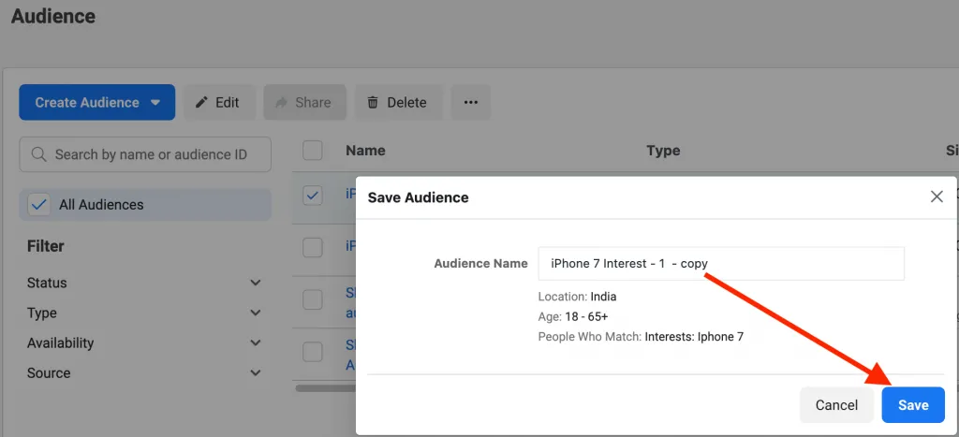
Task: Click the 'Location: India' detail text
Action: click(577, 297)
